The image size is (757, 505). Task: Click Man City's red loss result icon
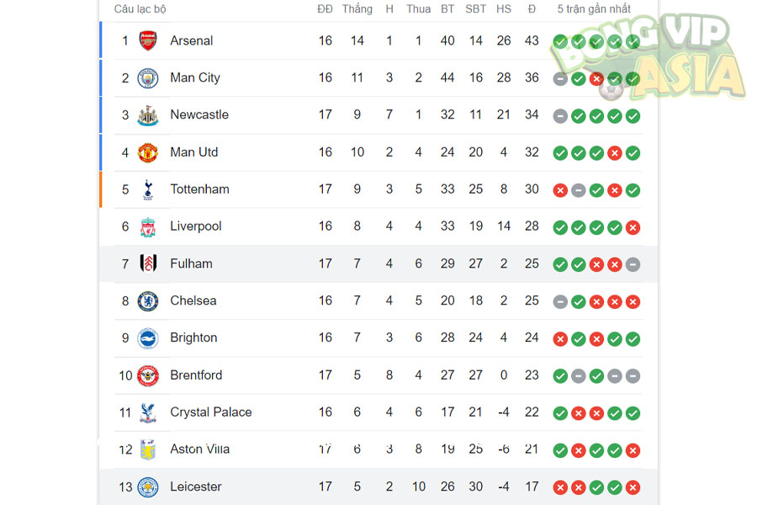(x=596, y=78)
